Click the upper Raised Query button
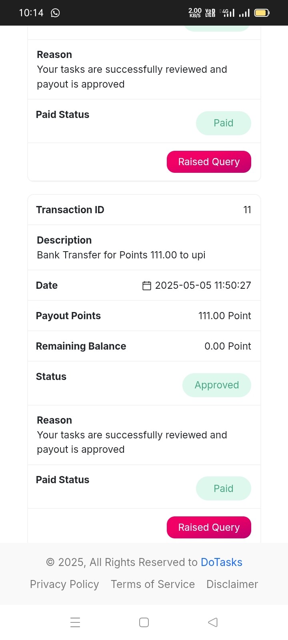Viewport: 288px width, 640px height. [209, 162]
